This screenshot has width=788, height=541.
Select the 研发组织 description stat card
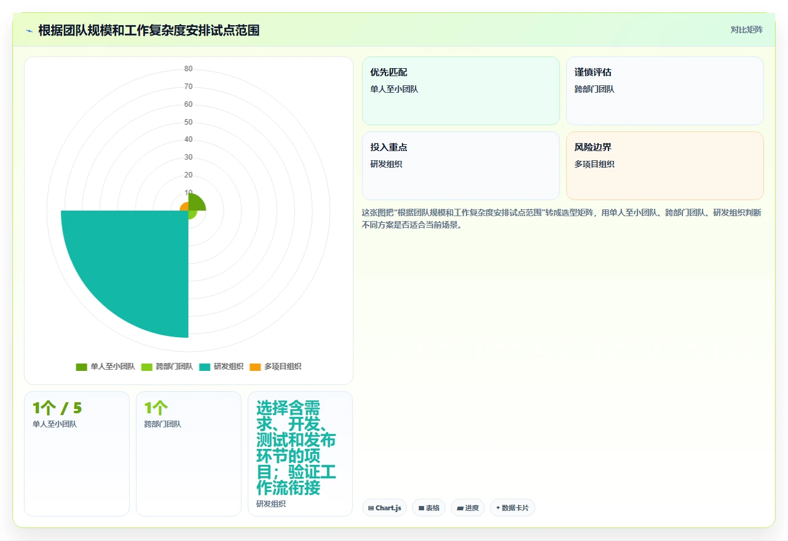tap(300, 454)
